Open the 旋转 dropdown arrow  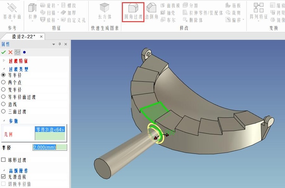point(58,5)
